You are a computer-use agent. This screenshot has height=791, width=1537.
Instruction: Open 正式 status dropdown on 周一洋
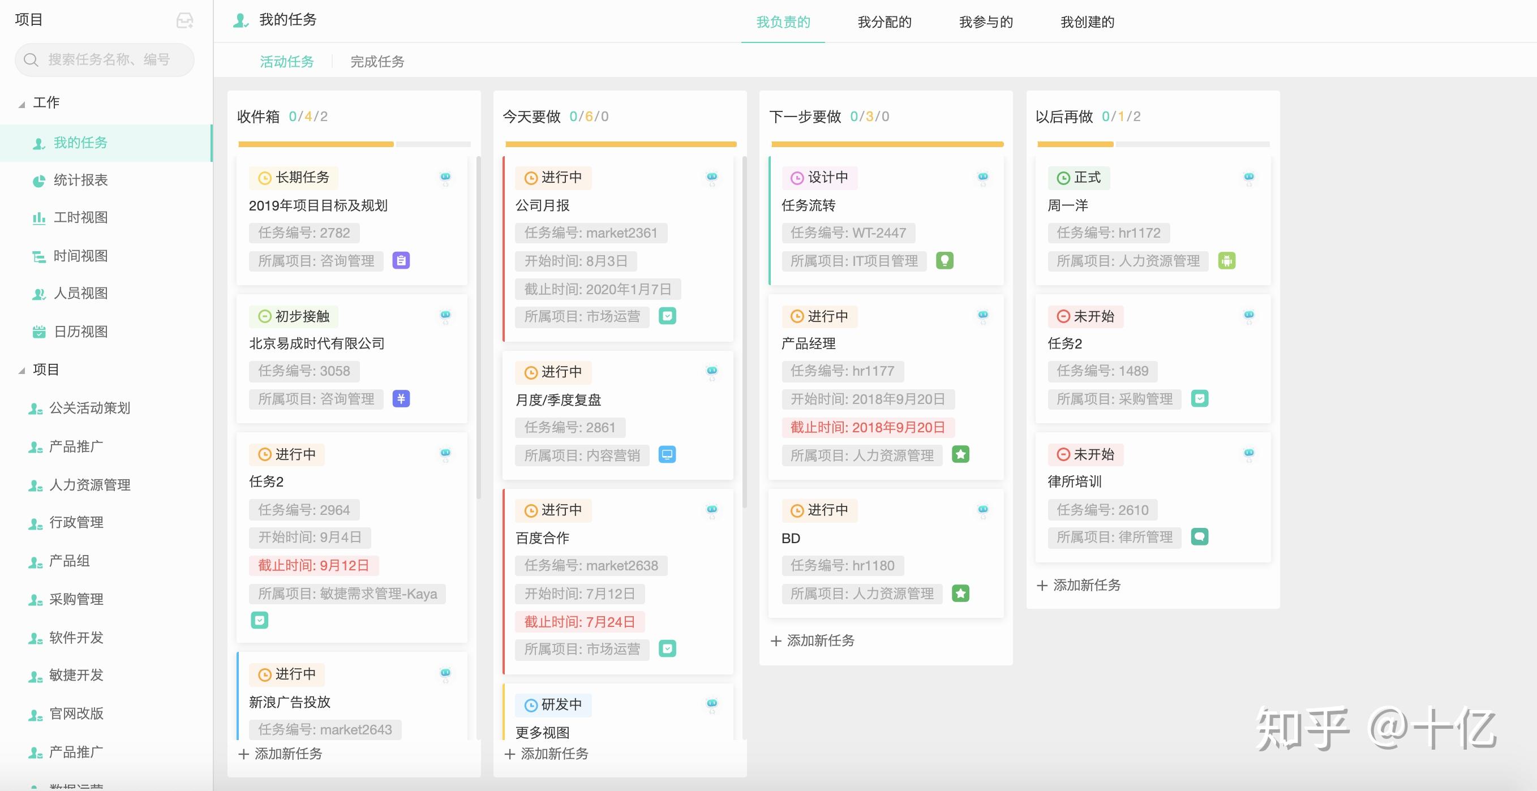click(x=1079, y=178)
